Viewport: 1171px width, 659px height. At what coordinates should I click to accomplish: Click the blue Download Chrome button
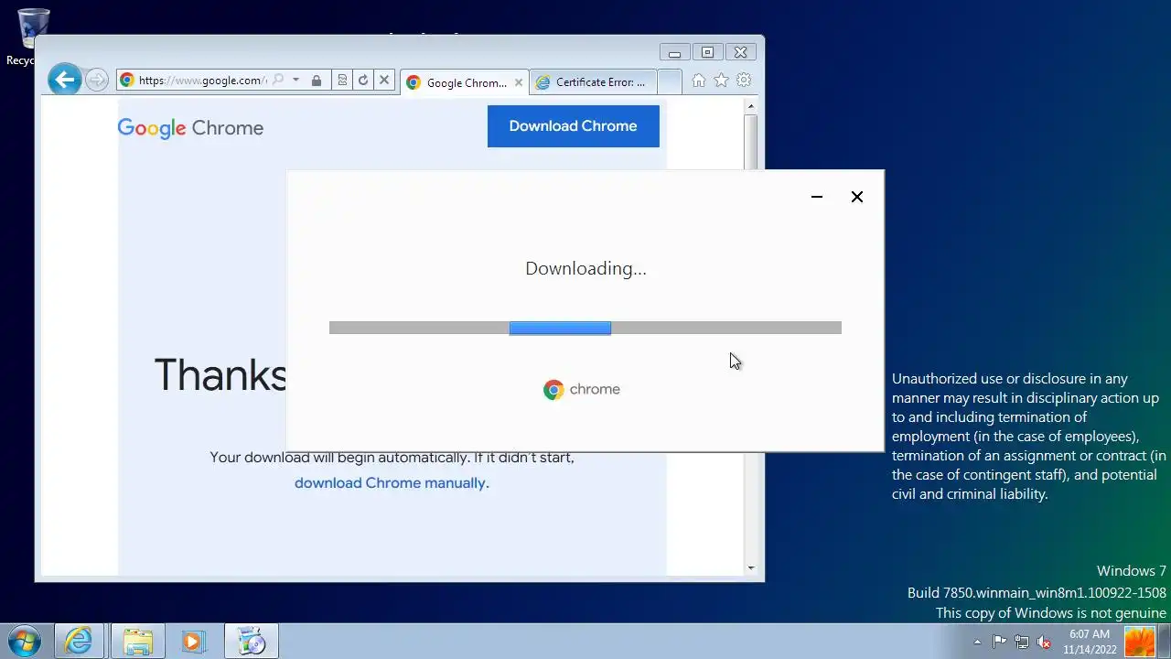(573, 126)
